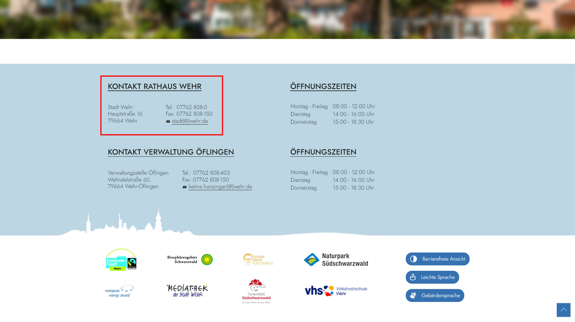The image size is (575, 322).
Task: Toggle Barrierefreie Ansicht contrast mode
Action: click(x=437, y=259)
